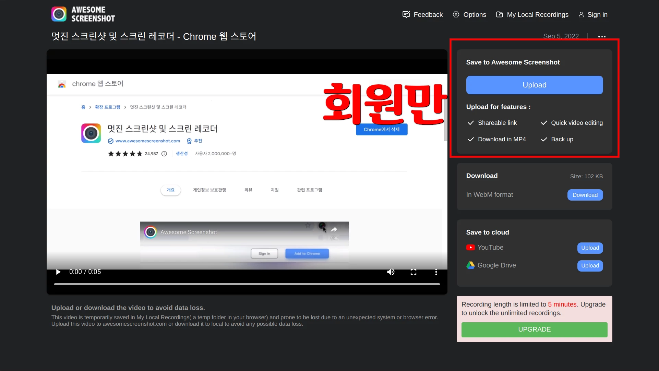Image resolution: width=659 pixels, height=371 pixels.
Task: Open the Options settings
Action: 469,14
